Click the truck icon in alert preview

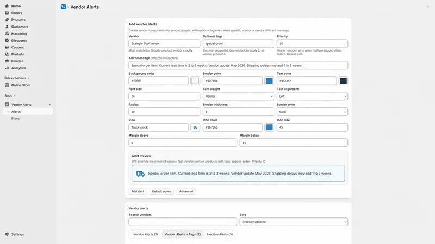[x=141, y=174]
